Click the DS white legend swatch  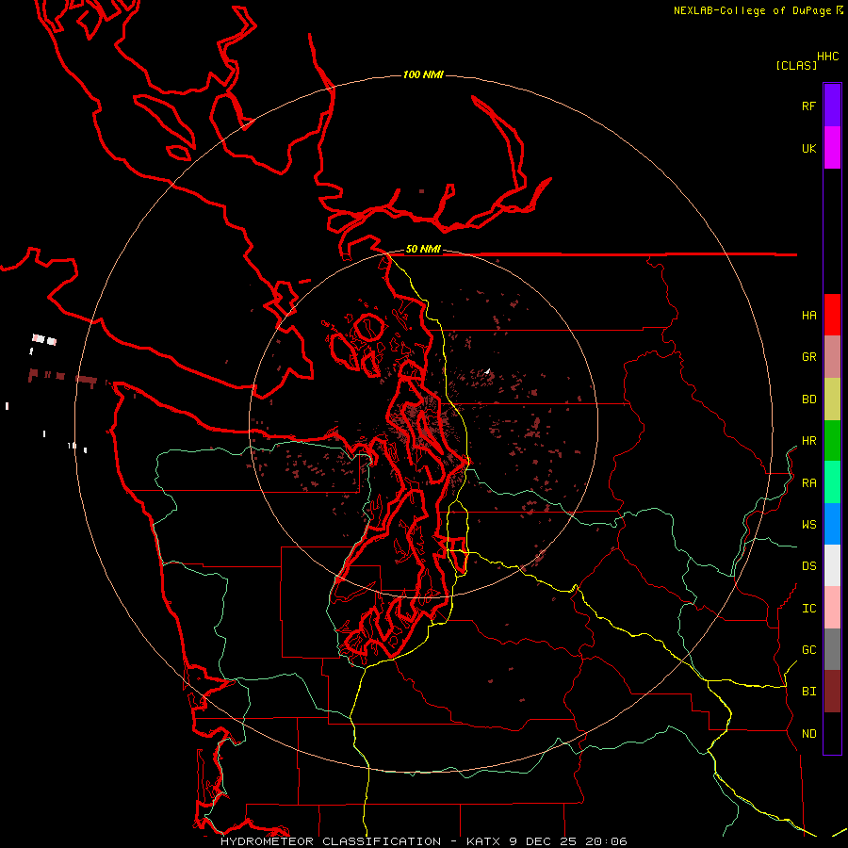click(x=832, y=565)
